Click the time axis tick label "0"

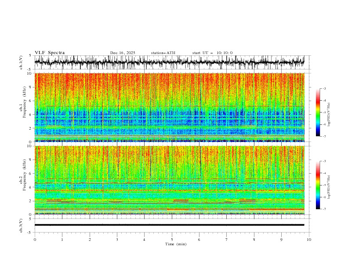coord(35,240)
